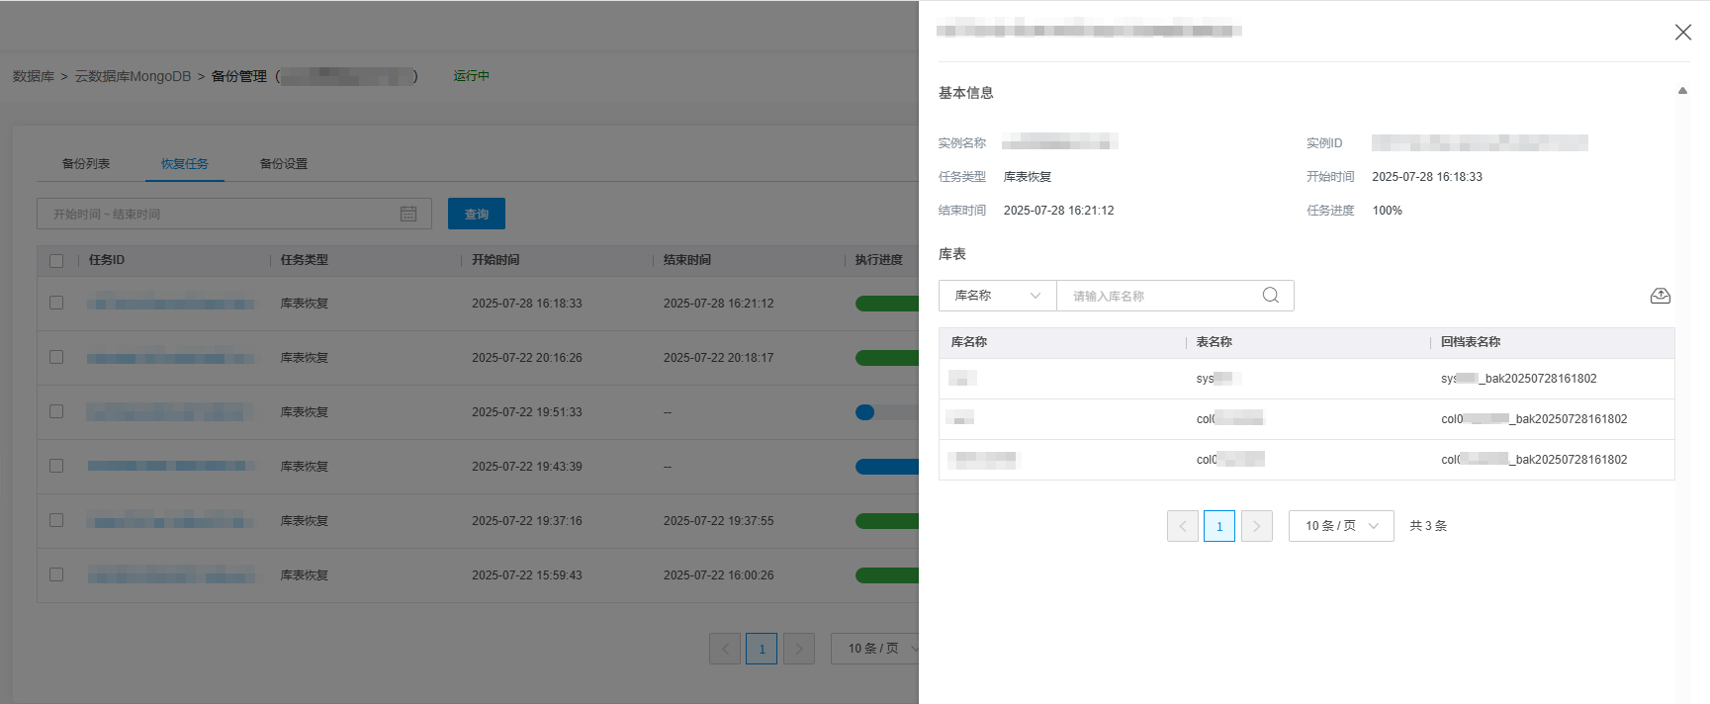Click the search magnifier in database name field
This screenshot has height=704, width=1710.
point(1270,296)
